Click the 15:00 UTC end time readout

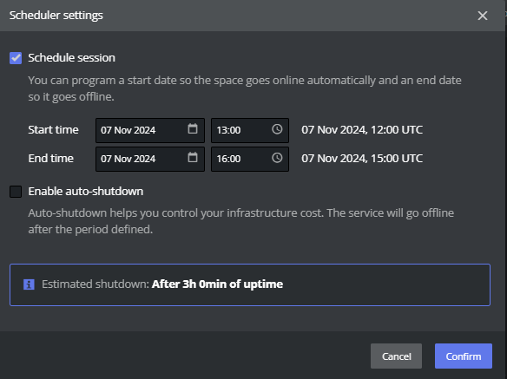tap(362, 159)
